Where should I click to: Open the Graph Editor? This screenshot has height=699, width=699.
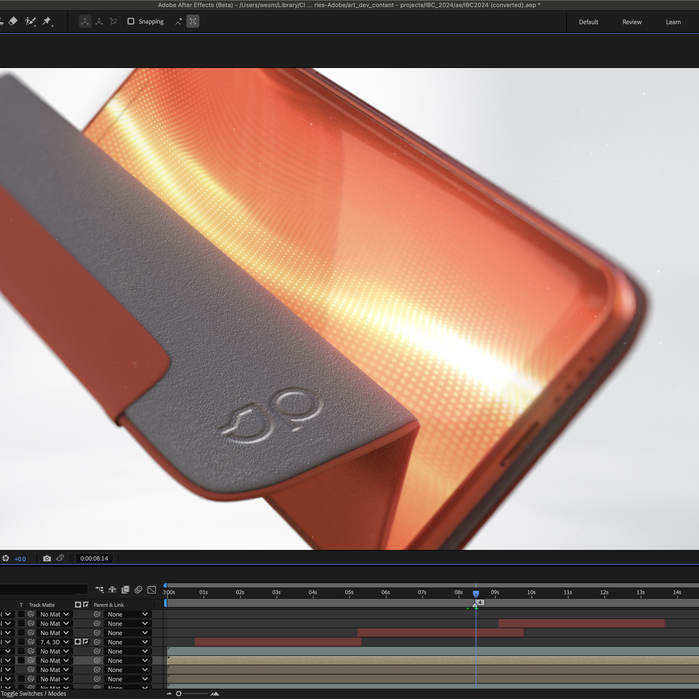click(152, 590)
